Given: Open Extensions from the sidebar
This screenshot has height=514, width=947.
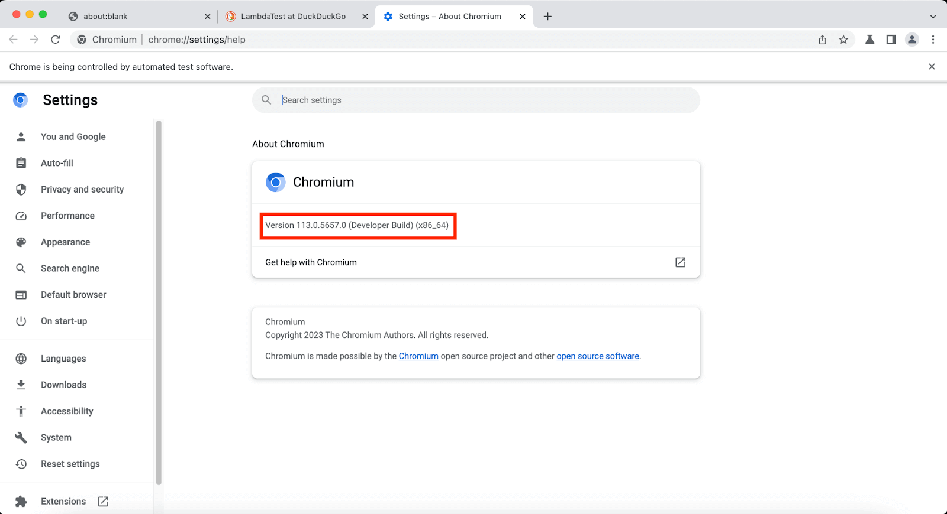Looking at the screenshot, I should point(63,502).
